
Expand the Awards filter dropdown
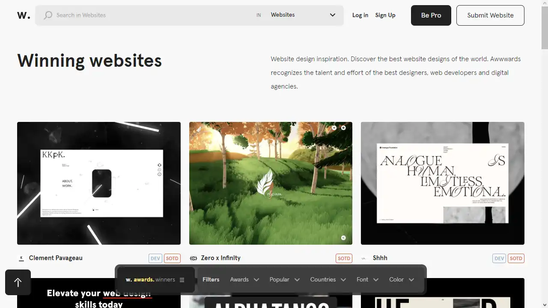pos(244,279)
